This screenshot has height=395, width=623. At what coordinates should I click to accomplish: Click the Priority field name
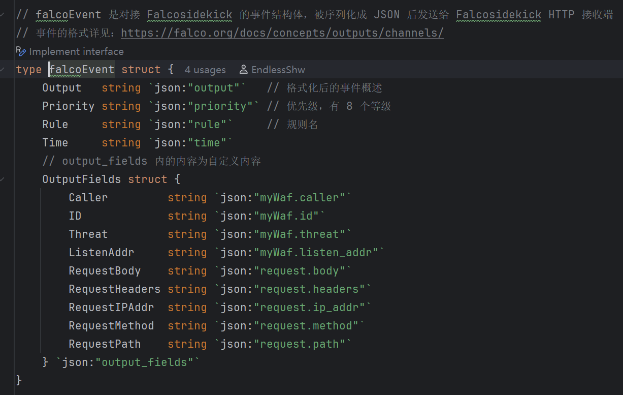pyautogui.click(x=68, y=106)
